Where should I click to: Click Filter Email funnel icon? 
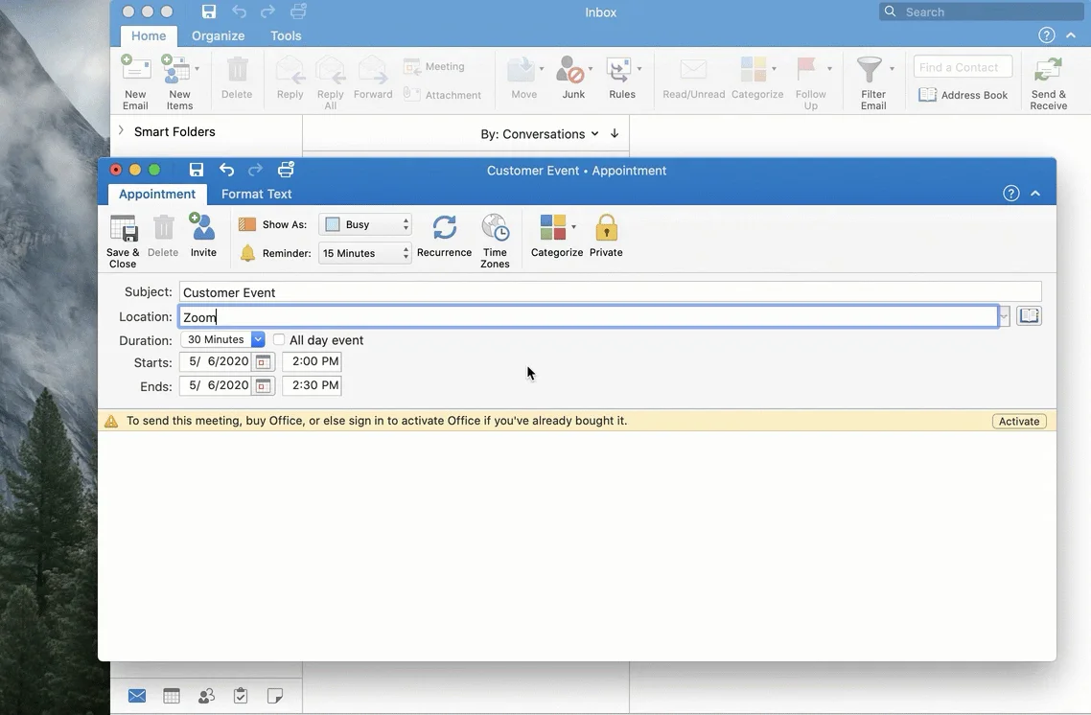coord(869,70)
